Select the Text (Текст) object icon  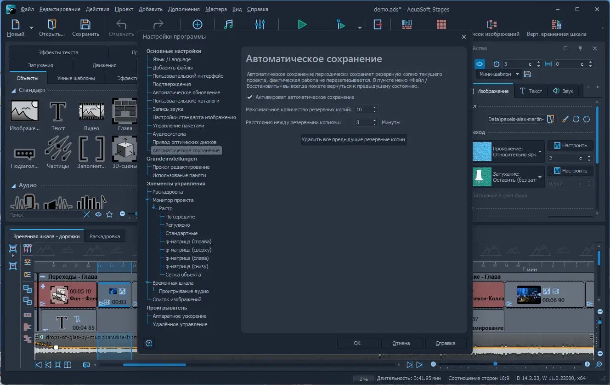(x=58, y=111)
